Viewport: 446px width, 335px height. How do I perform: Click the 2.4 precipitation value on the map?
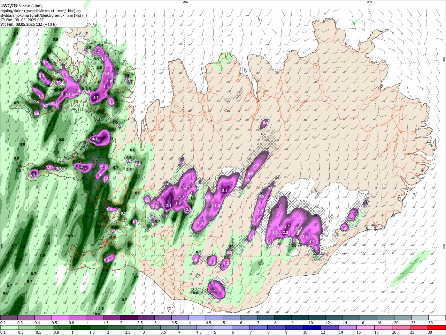point(225,191)
